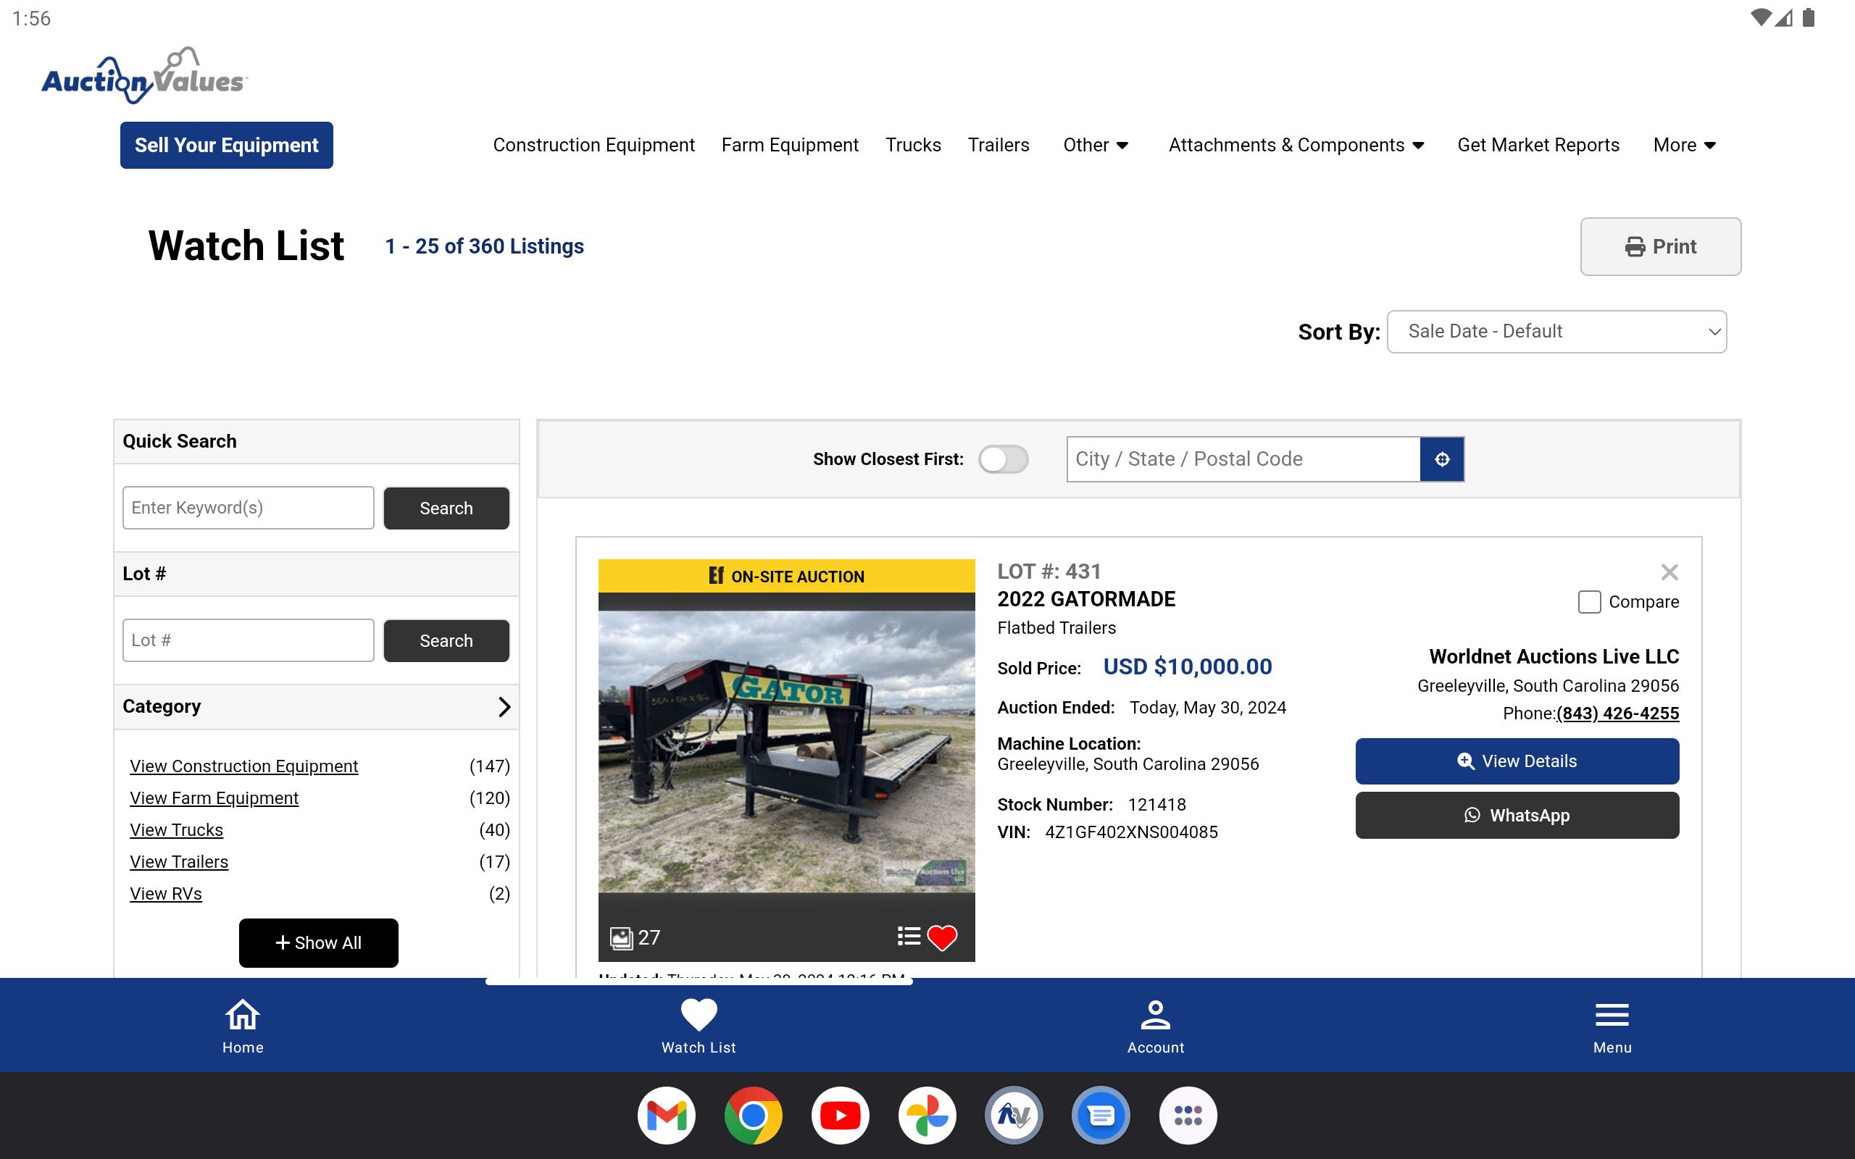Image resolution: width=1855 pixels, height=1159 pixels.
Task: Open the app drawer from the dock
Action: (x=1188, y=1116)
